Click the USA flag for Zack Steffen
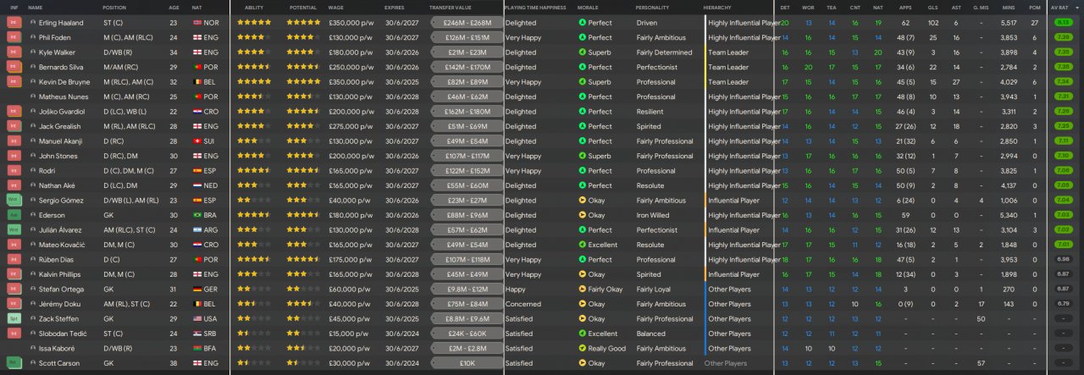The height and width of the screenshot is (375, 1084). pyautogui.click(x=197, y=319)
